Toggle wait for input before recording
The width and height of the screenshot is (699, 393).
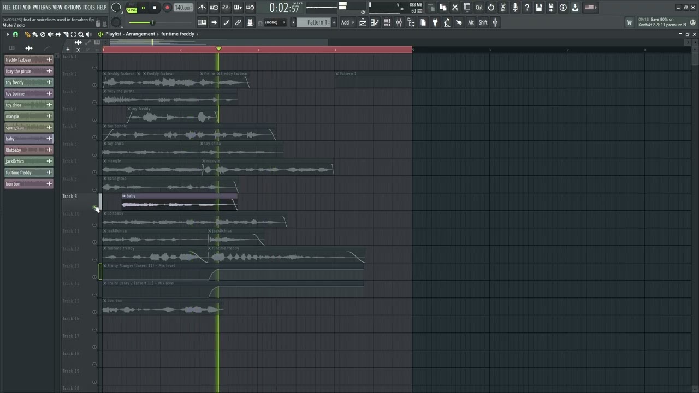[214, 8]
